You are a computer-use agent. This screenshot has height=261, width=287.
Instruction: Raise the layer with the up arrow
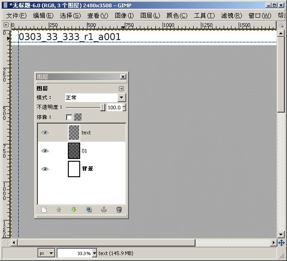(x=59, y=210)
